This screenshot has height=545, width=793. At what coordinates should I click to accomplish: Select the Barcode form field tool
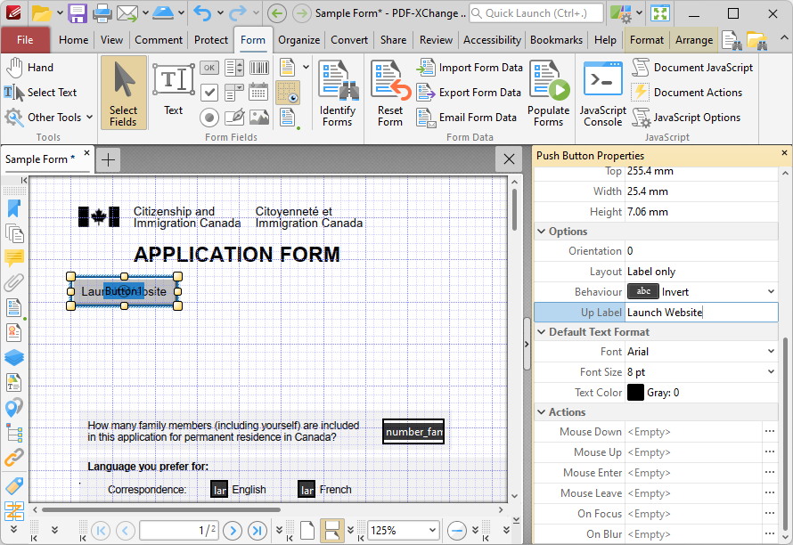(x=259, y=68)
